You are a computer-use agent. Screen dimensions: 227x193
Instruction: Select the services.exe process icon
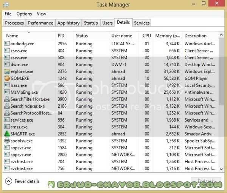point(7,120)
